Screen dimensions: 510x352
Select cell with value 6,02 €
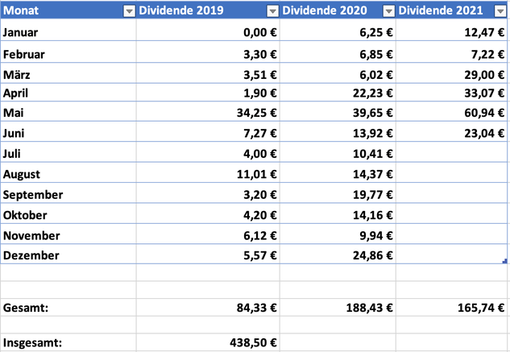coord(338,72)
